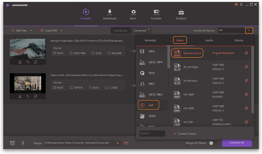Select WMV format
The height and width of the screenshot is (154, 262).
(152, 116)
